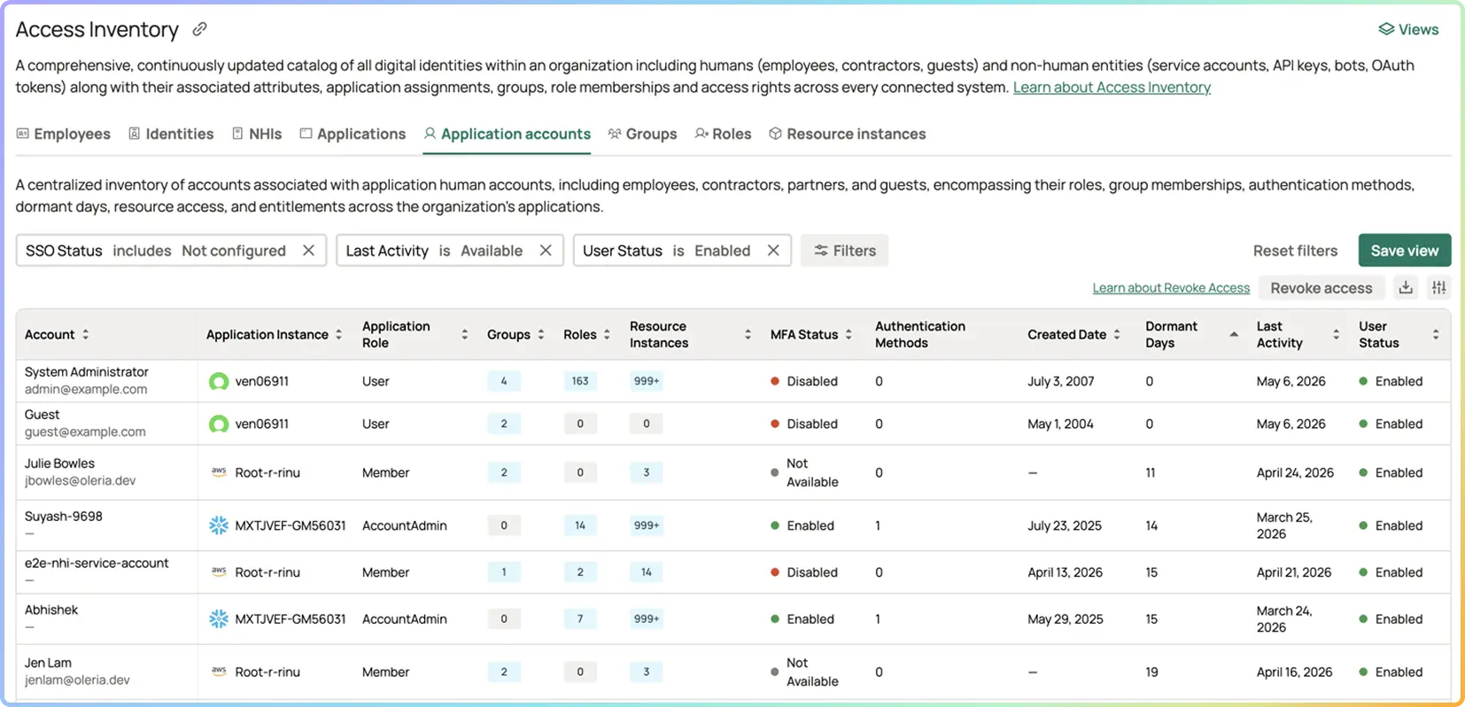This screenshot has width=1465, height=707.
Task: Sort by Application Instance column
Action: pyautogui.click(x=339, y=334)
